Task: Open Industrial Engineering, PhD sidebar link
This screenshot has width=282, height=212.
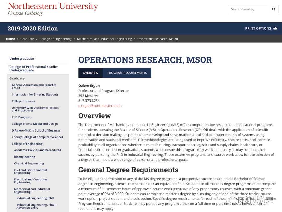Action: 35,198
